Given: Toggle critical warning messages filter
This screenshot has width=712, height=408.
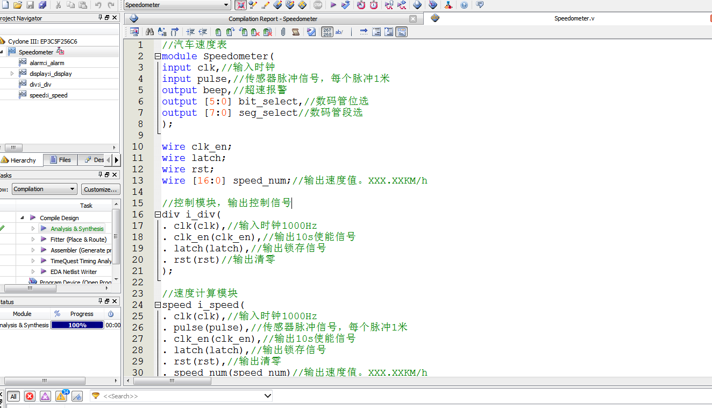Looking at the screenshot, I should 45,396.
